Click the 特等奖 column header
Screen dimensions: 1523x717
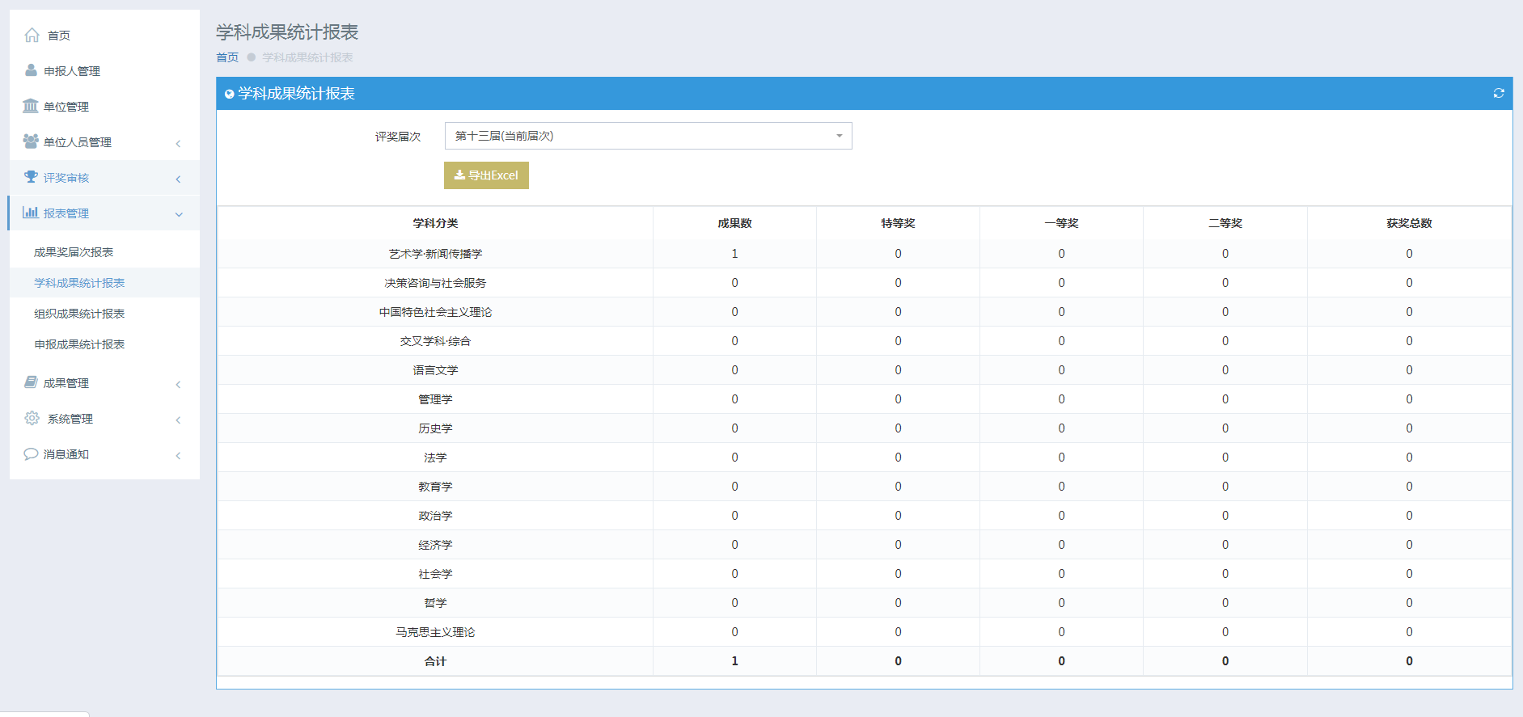pyautogui.click(x=898, y=223)
